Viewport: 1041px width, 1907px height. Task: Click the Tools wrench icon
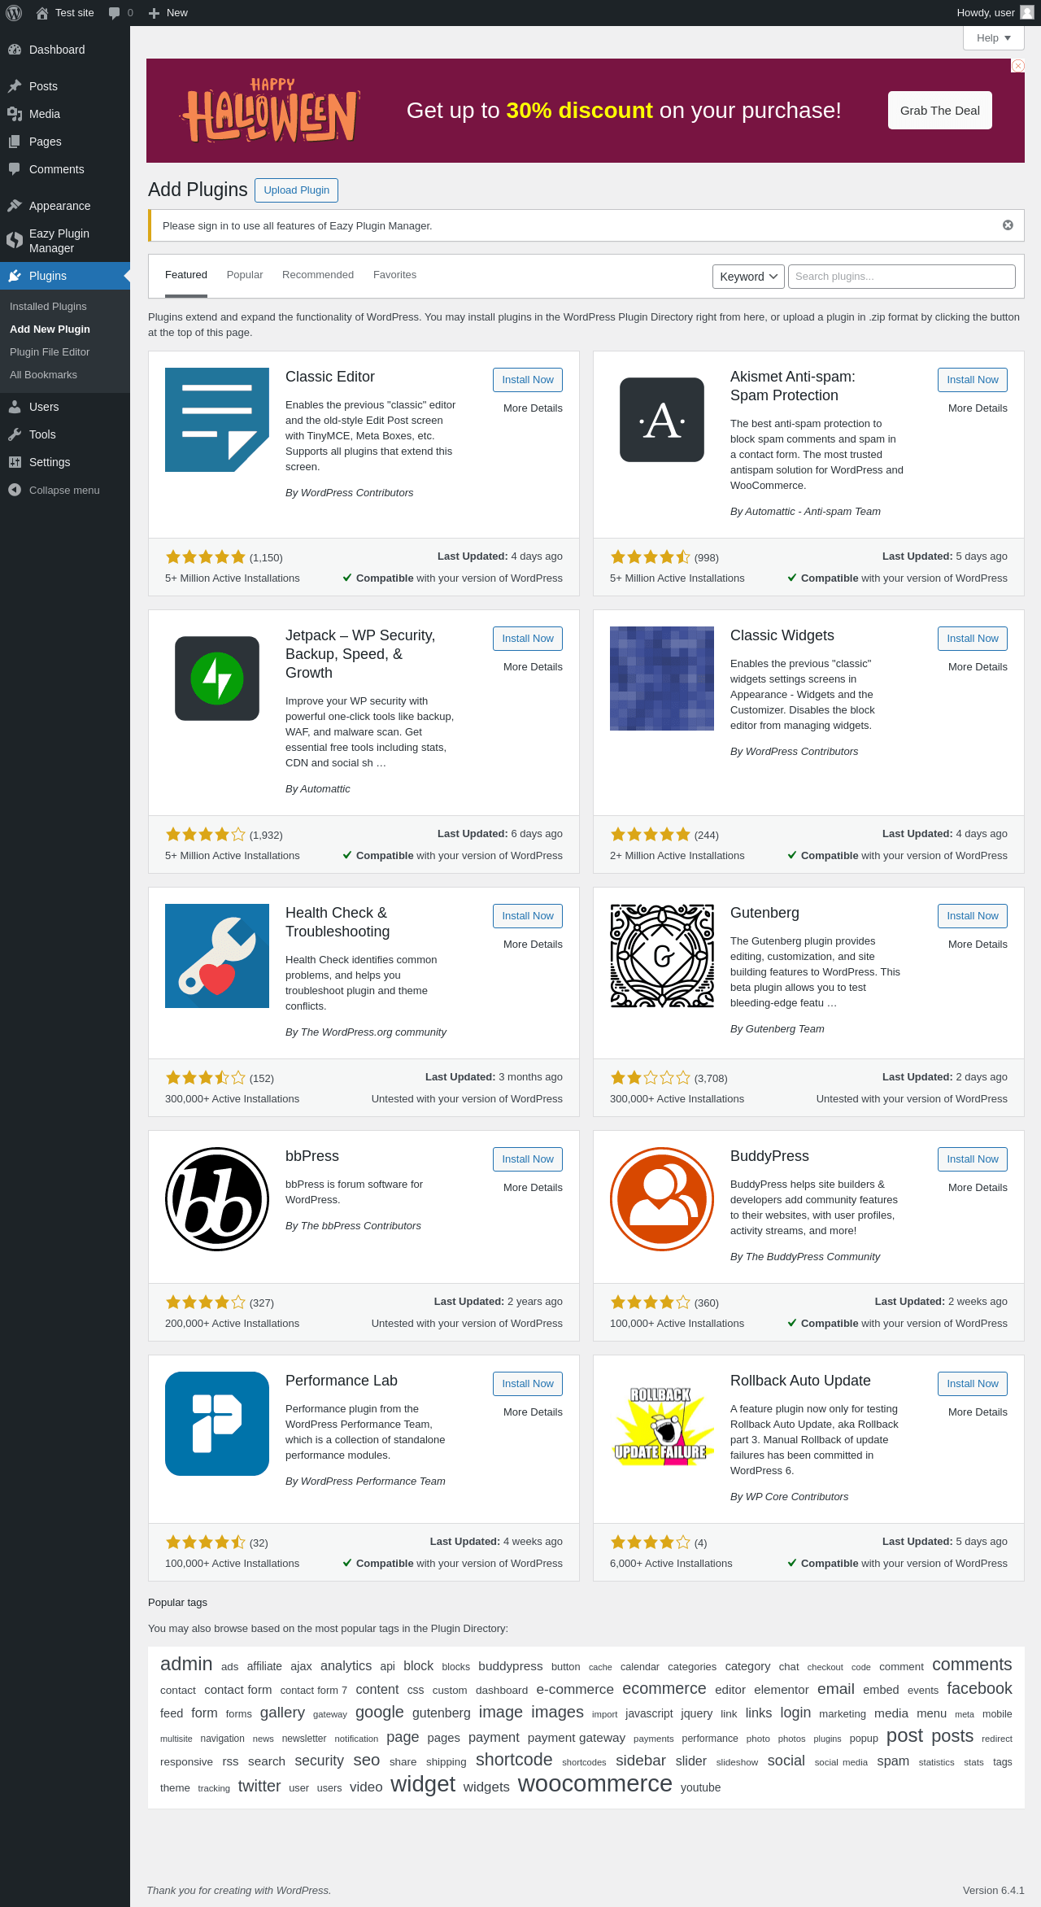pos(15,434)
